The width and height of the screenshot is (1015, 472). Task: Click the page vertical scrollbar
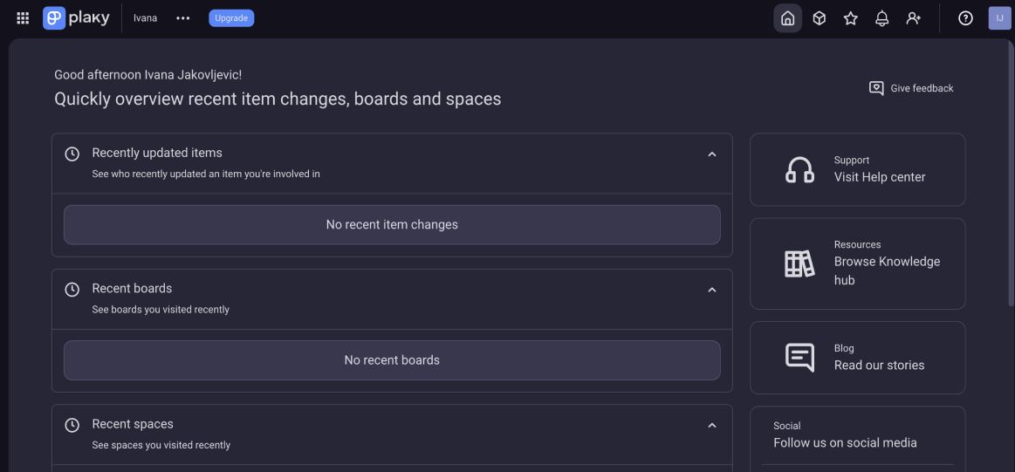1012,174
